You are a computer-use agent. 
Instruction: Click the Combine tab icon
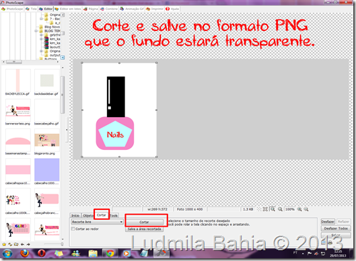click(102, 9)
